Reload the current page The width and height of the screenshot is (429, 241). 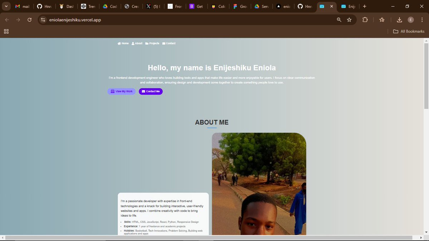pos(30,20)
